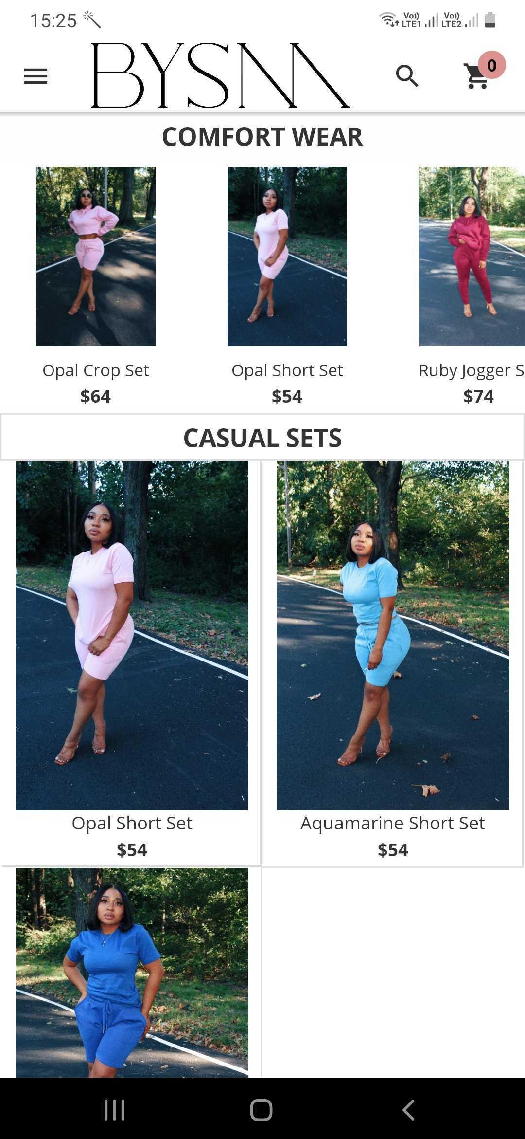View the large pink Opal Short Set photo
The height and width of the screenshot is (1139, 525).
click(132, 636)
